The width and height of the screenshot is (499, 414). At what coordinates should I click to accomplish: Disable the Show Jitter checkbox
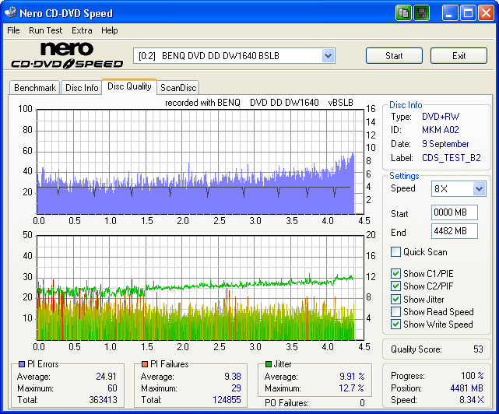(x=396, y=300)
